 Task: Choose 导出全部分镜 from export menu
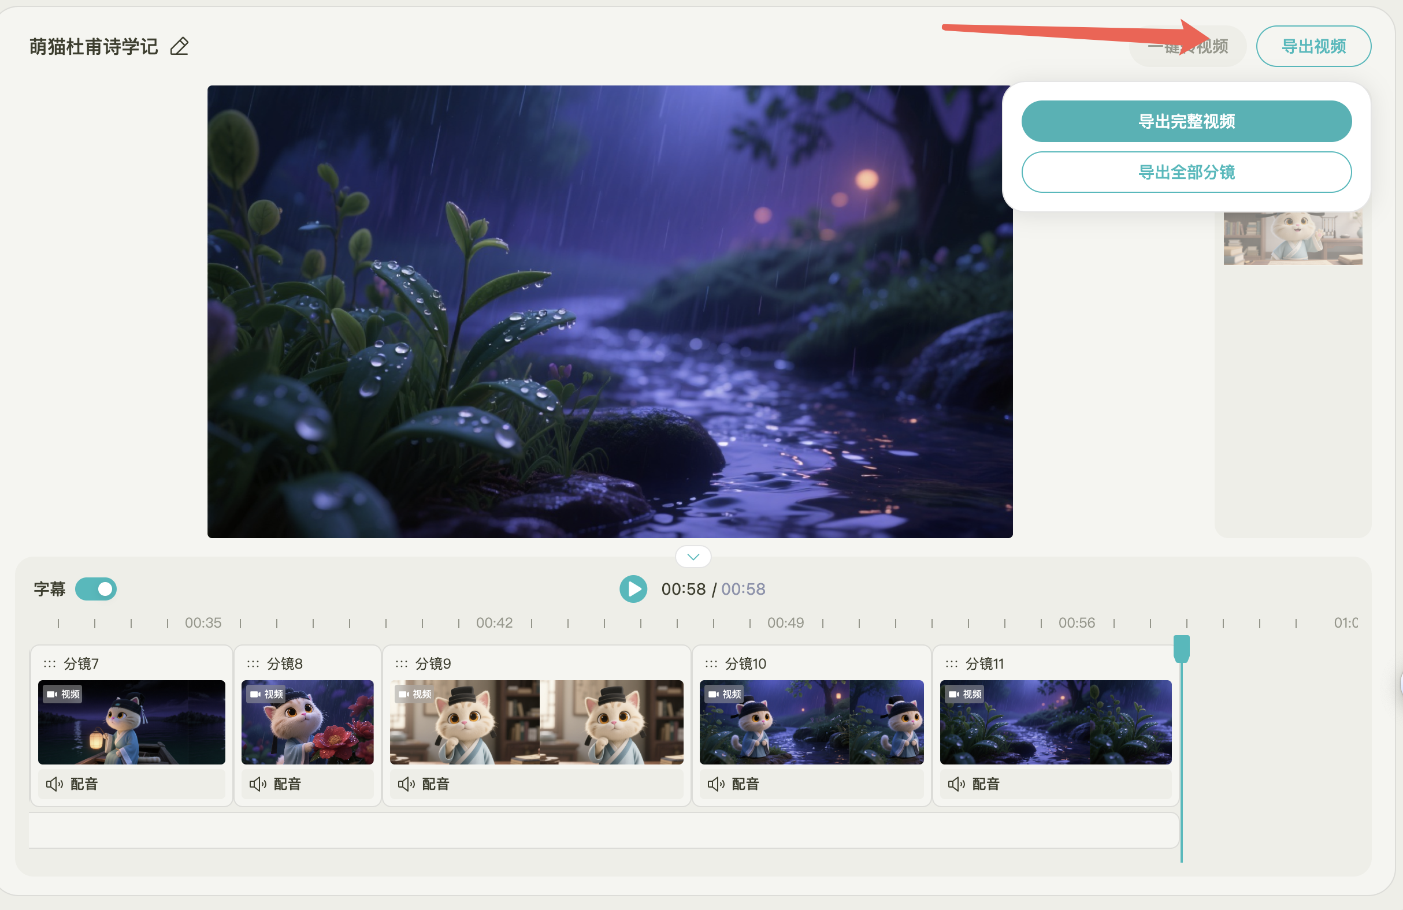1186,172
